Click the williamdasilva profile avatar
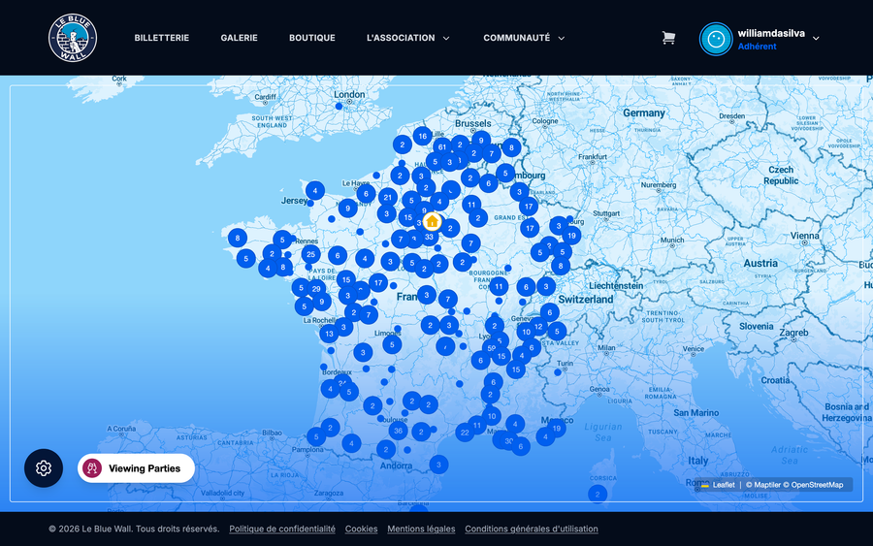Viewport: 873px width, 546px height. (716, 39)
